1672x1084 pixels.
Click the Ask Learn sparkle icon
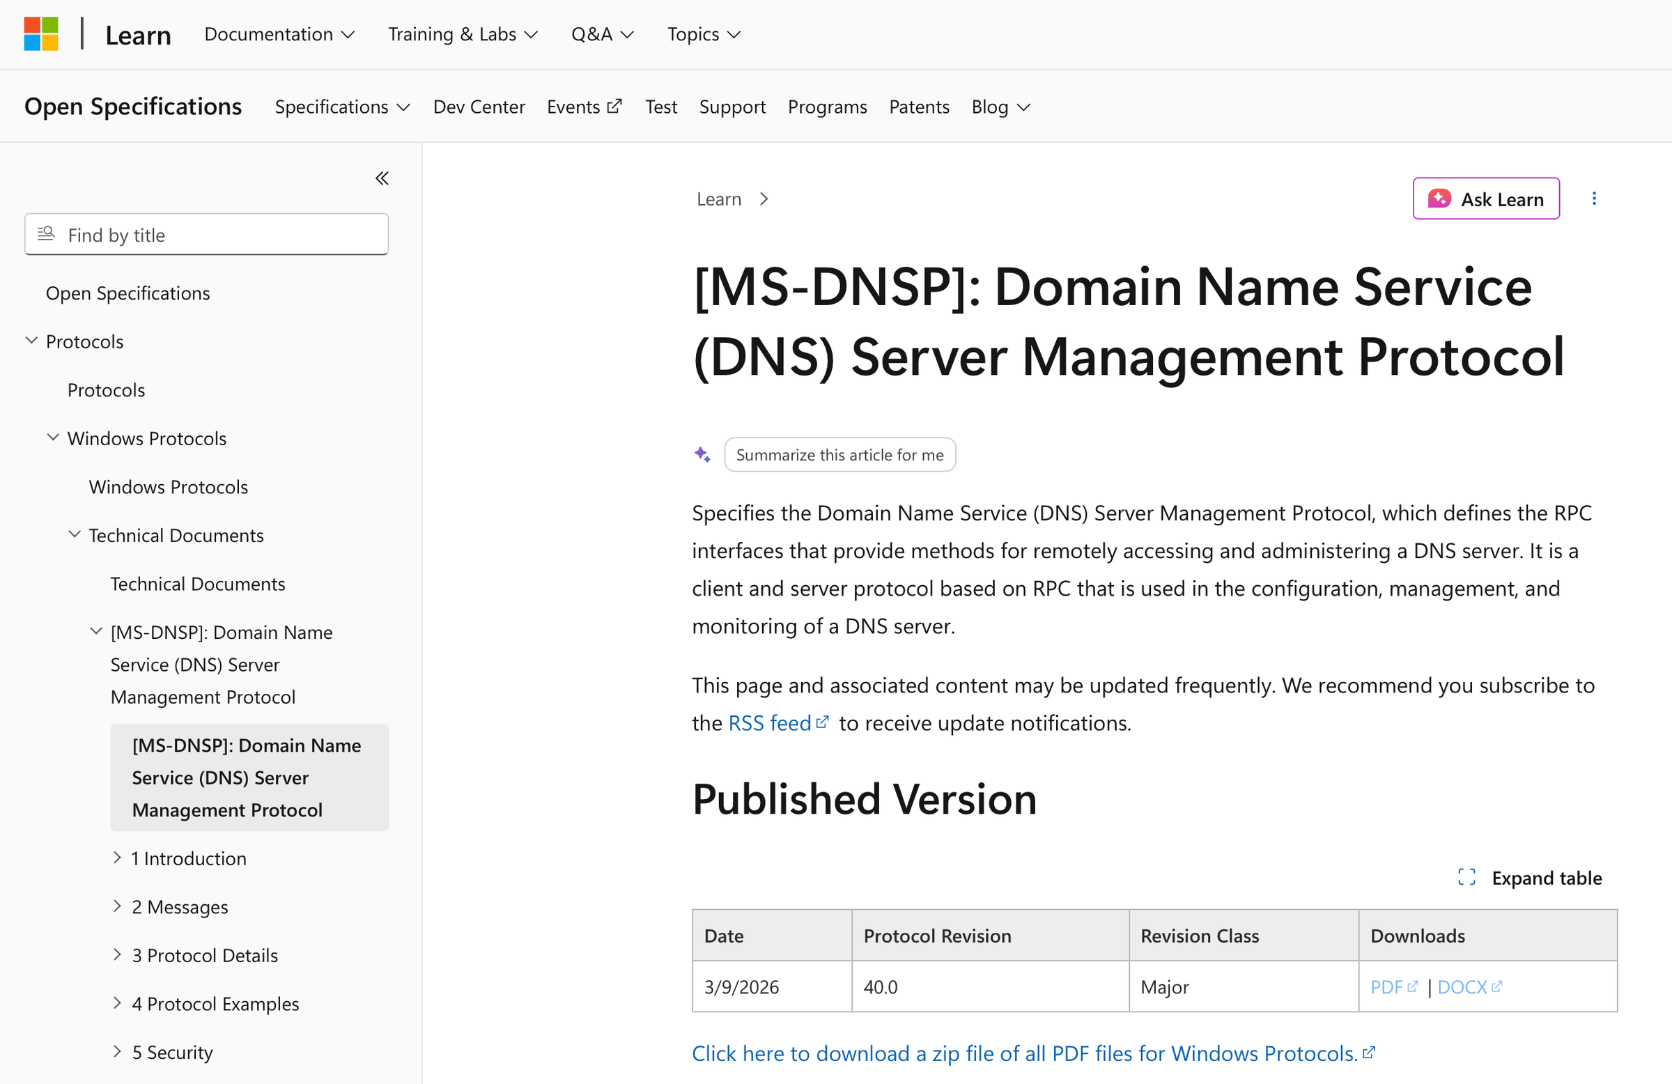pyautogui.click(x=1439, y=199)
